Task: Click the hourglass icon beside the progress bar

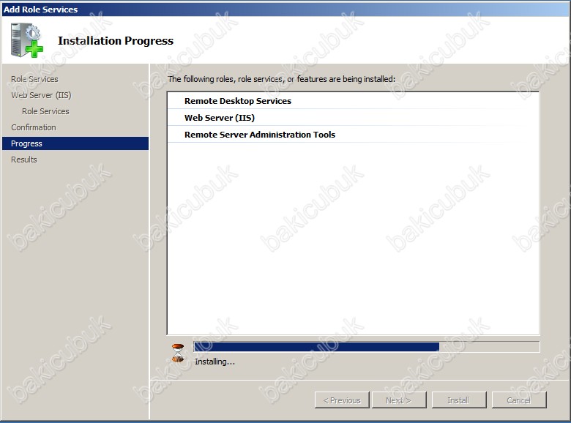Action: pos(178,353)
